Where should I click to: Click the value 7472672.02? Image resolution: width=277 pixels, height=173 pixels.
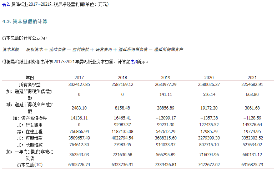point(209,165)
